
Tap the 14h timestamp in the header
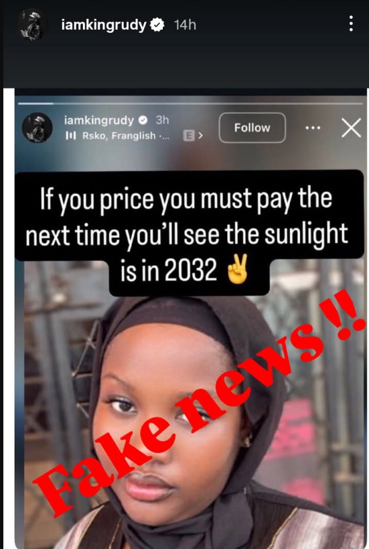(x=185, y=26)
